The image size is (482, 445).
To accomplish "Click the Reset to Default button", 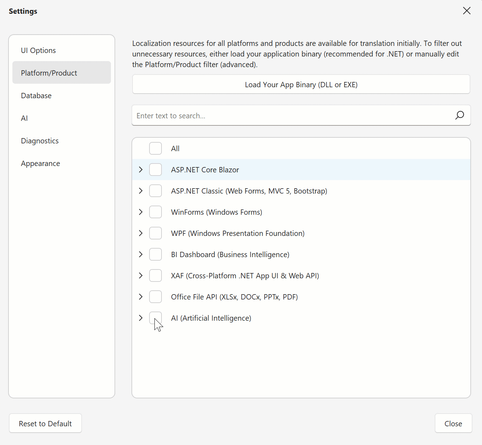I will click(45, 423).
